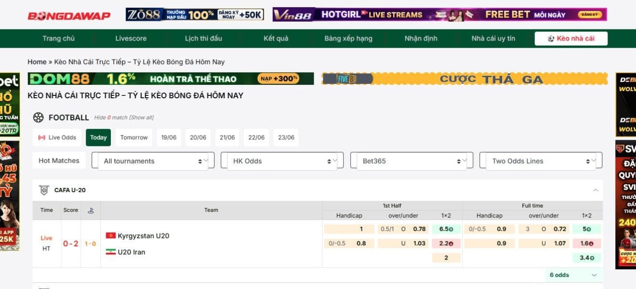Click the Iran flag icon
636x289 pixels.
[x=111, y=252]
